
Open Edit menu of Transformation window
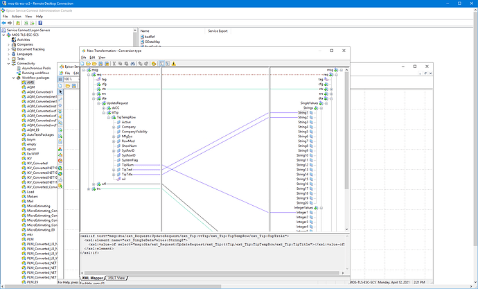92,58
